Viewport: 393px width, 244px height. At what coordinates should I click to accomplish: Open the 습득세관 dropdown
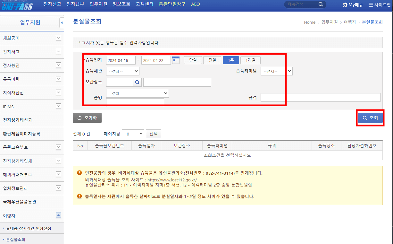(x=122, y=71)
